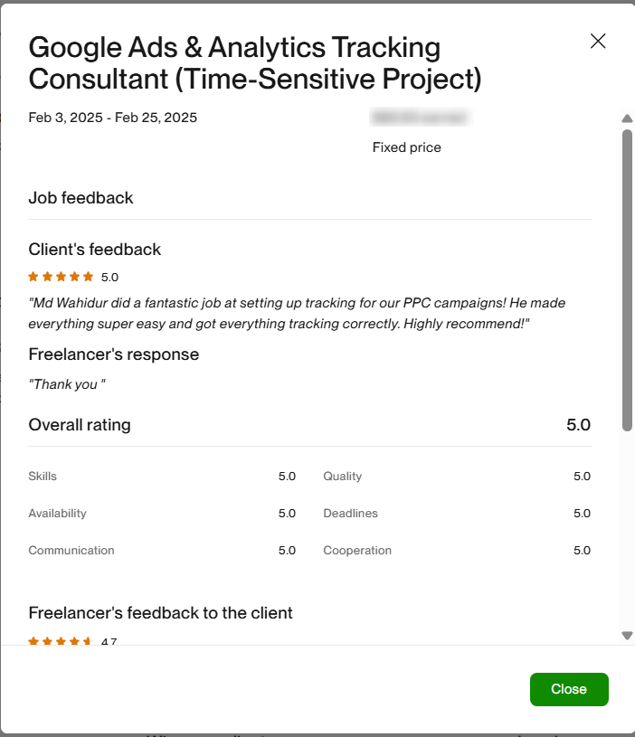Click the Cooperation rating row
This screenshot has width=635, height=737.
coord(457,551)
